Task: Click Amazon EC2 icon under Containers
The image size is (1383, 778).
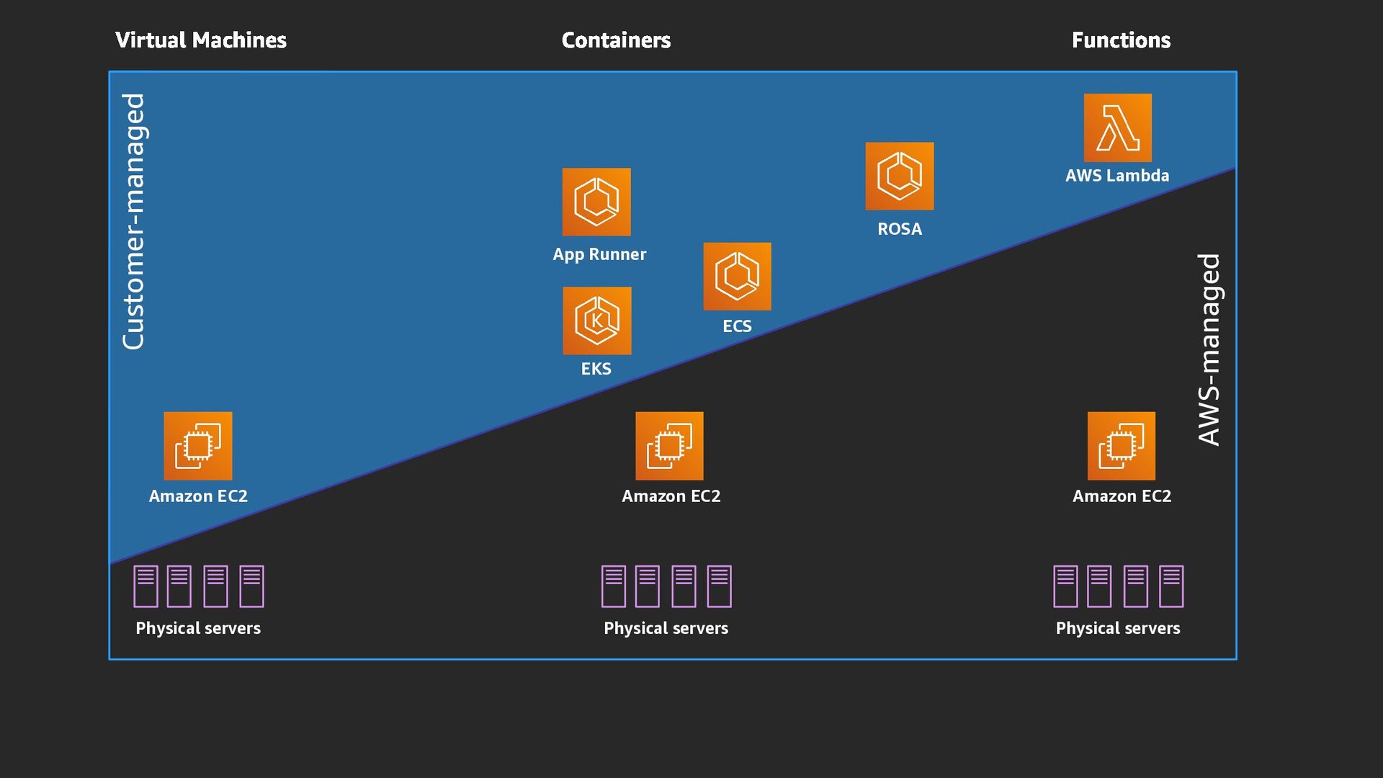Action: tap(669, 445)
